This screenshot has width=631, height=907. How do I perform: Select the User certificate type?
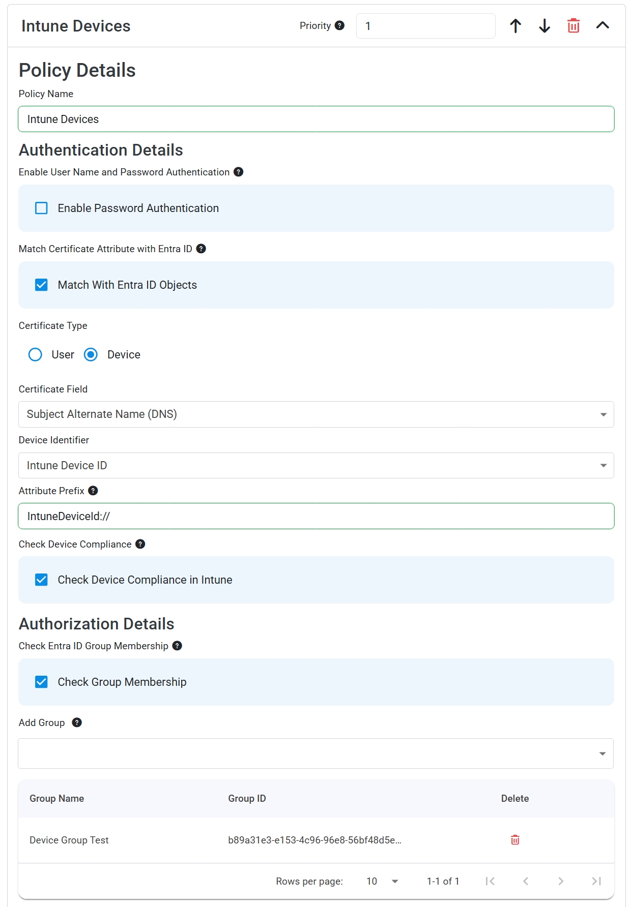point(35,354)
